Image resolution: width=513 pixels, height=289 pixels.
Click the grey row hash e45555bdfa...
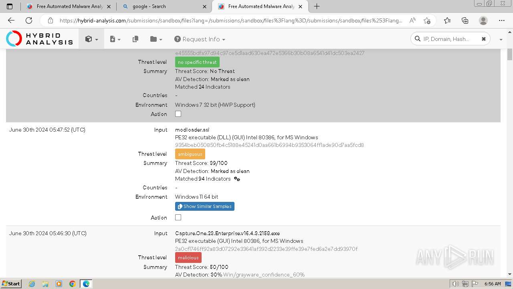tap(270, 53)
